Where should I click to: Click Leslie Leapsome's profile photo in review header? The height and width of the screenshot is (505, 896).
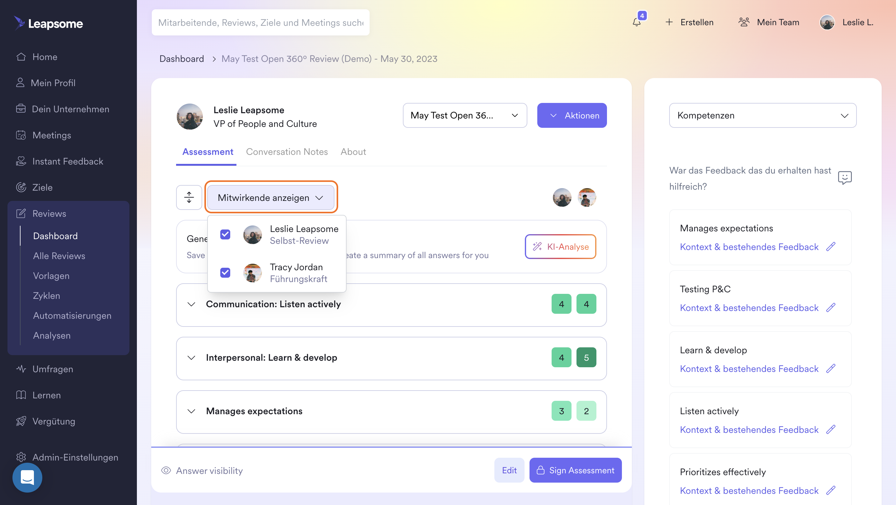pos(189,116)
